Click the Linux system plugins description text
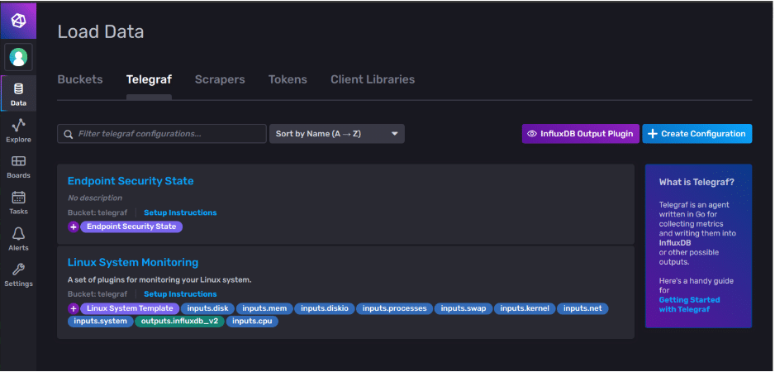Image resolution: width=775 pixels, height=372 pixels. click(159, 280)
